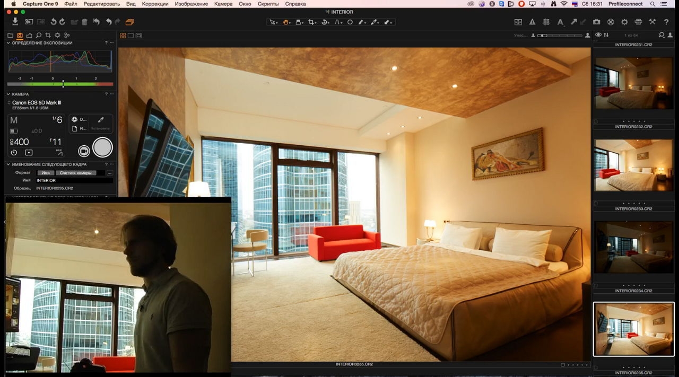
Task: Click the orange copy variants icon
Action: pos(129,22)
